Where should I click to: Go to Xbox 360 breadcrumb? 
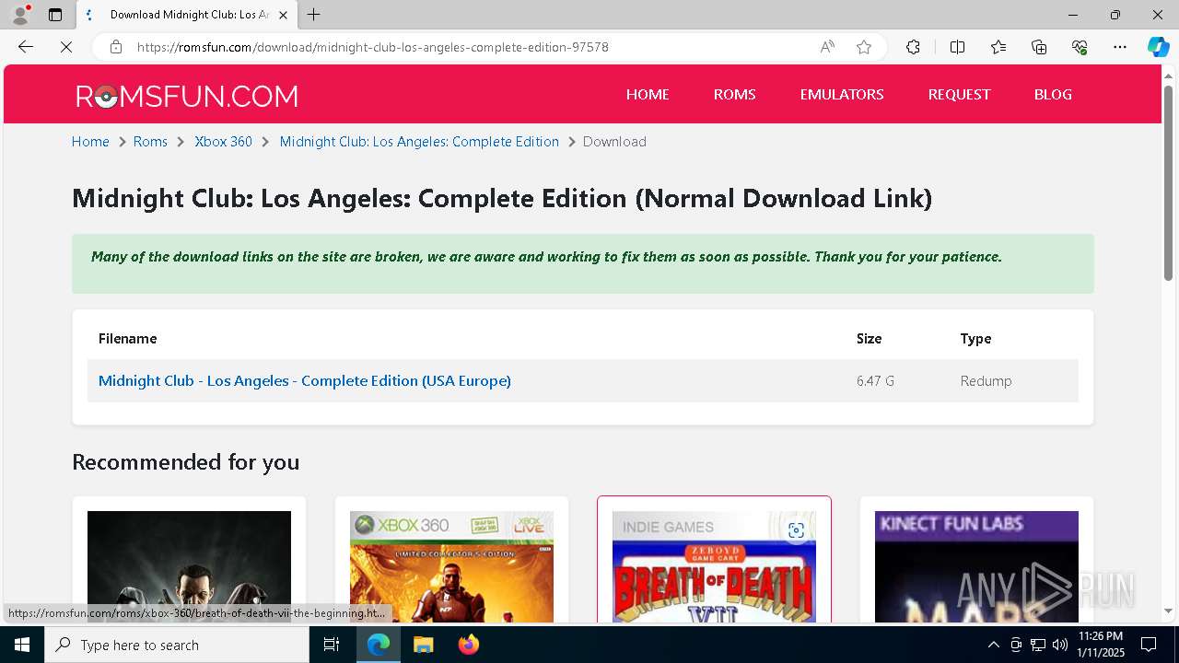click(x=223, y=142)
